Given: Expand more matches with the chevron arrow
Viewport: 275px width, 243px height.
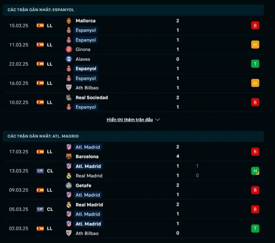Looking at the screenshot, I should tap(158, 120).
